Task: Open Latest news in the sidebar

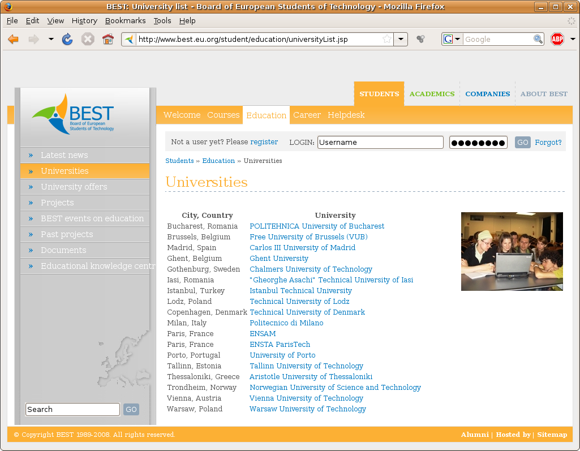Action: [x=85, y=155]
